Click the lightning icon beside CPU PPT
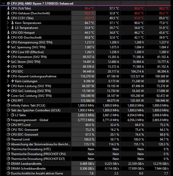Screen dimensions: 173x176 tap(8, 100)
